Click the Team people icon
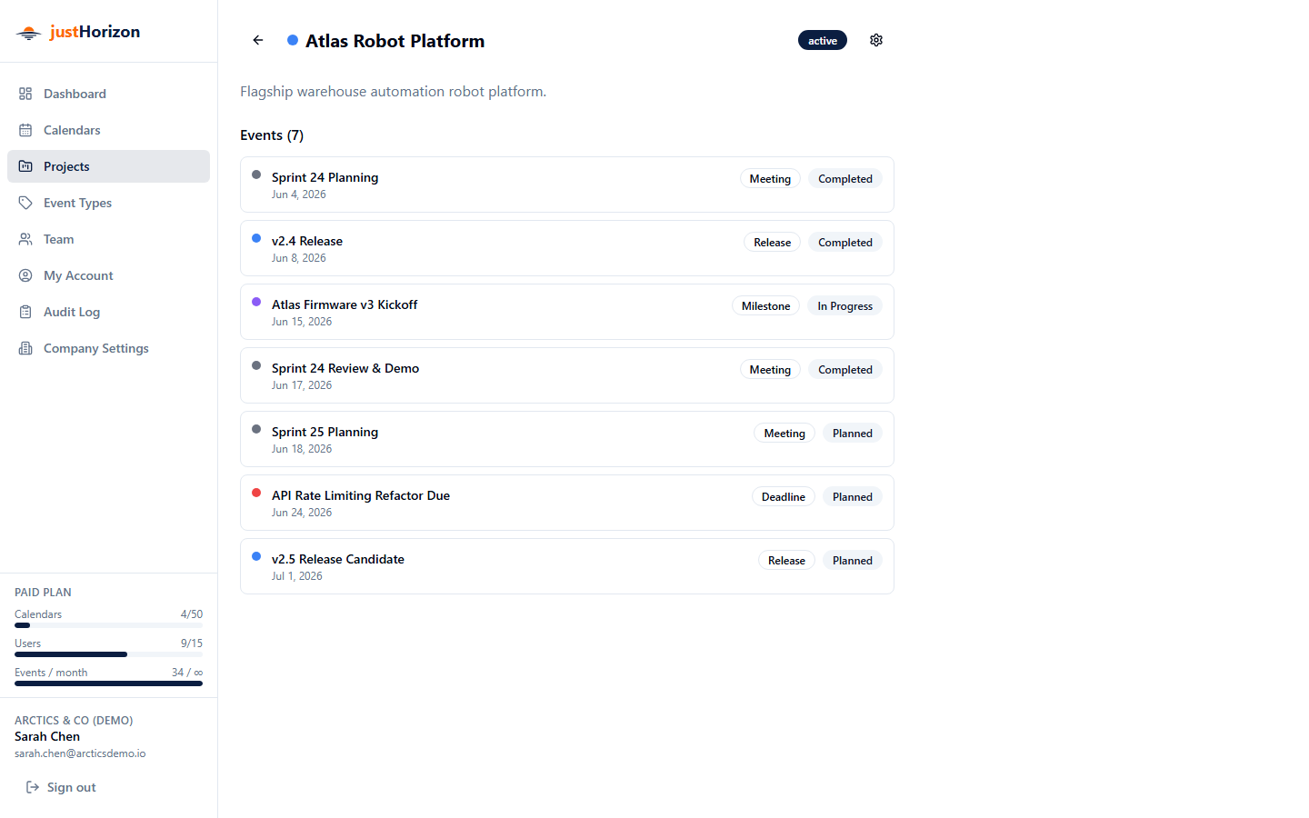The height and width of the screenshot is (818, 1309). point(25,239)
